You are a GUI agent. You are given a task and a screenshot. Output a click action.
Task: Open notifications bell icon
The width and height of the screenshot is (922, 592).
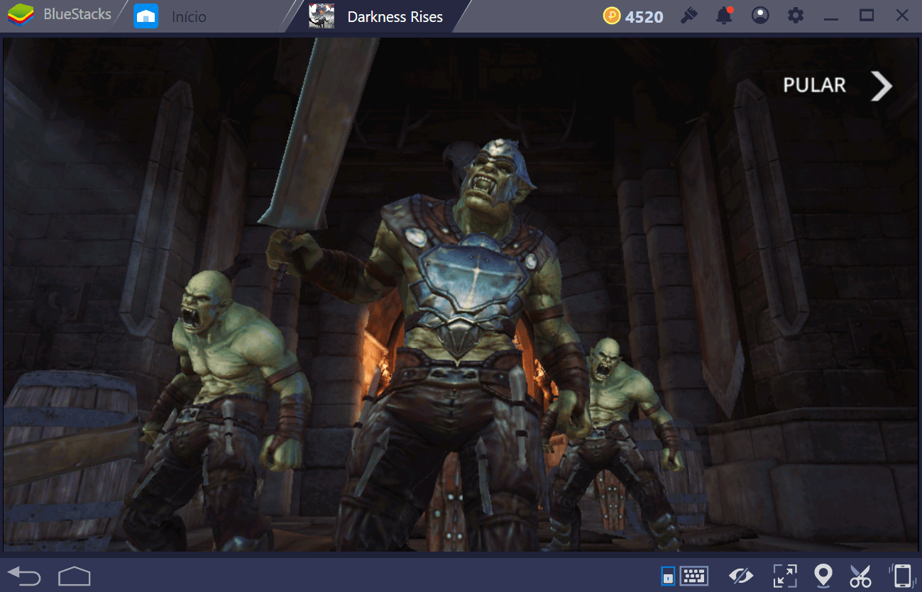(x=725, y=16)
